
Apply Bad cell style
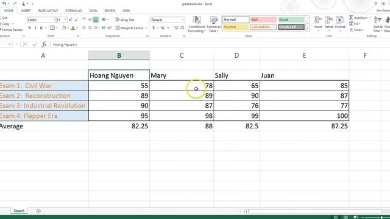pyautogui.click(x=263, y=19)
